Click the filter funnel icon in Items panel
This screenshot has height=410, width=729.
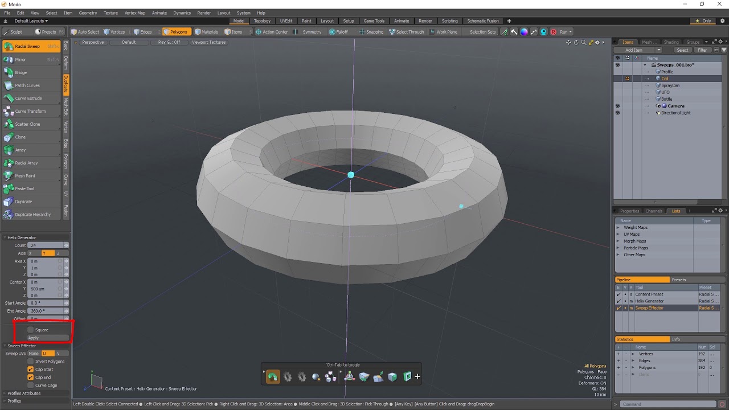[x=724, y=50]
